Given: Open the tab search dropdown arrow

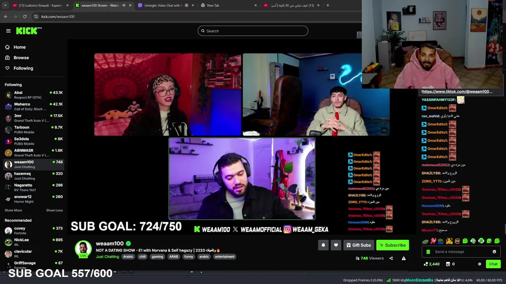Looking at the screenshot, I should pos(5,6).
